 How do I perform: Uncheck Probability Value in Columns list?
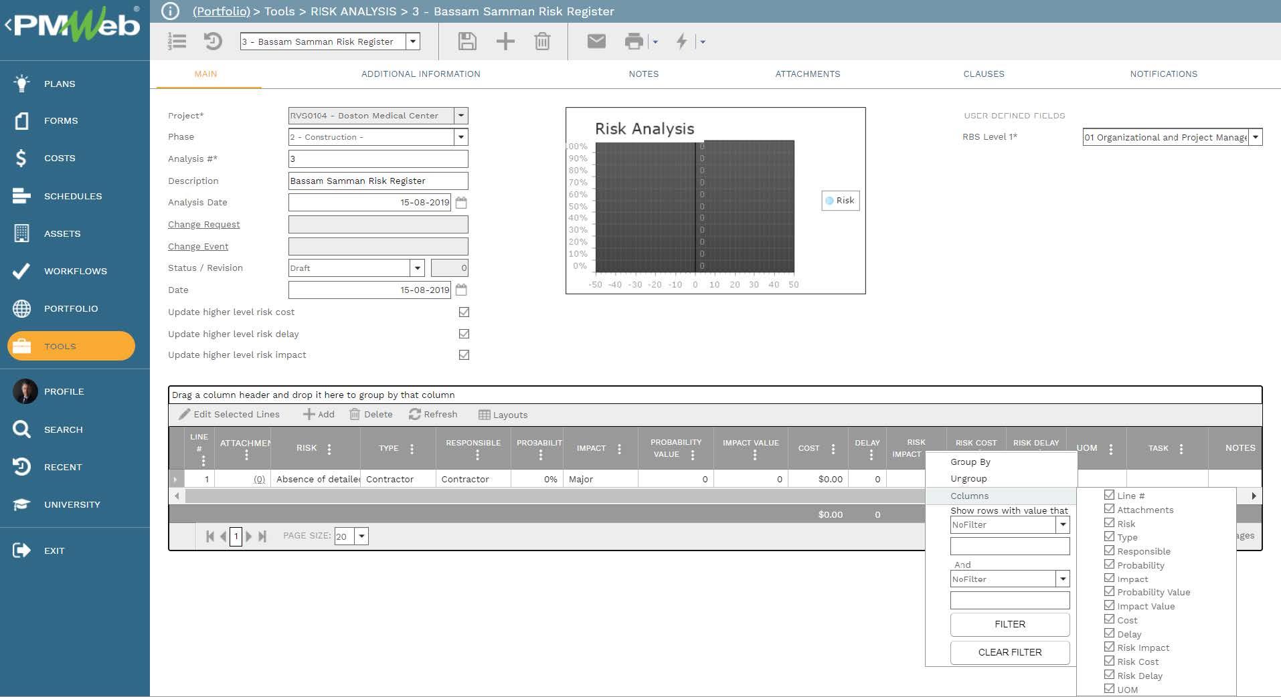(1109, 592)
